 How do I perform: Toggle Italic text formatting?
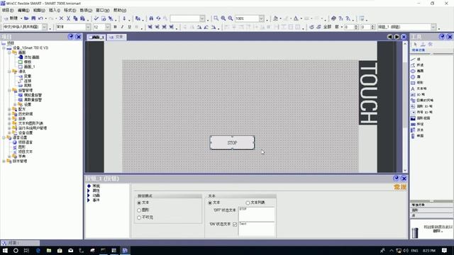pos(122,27)
